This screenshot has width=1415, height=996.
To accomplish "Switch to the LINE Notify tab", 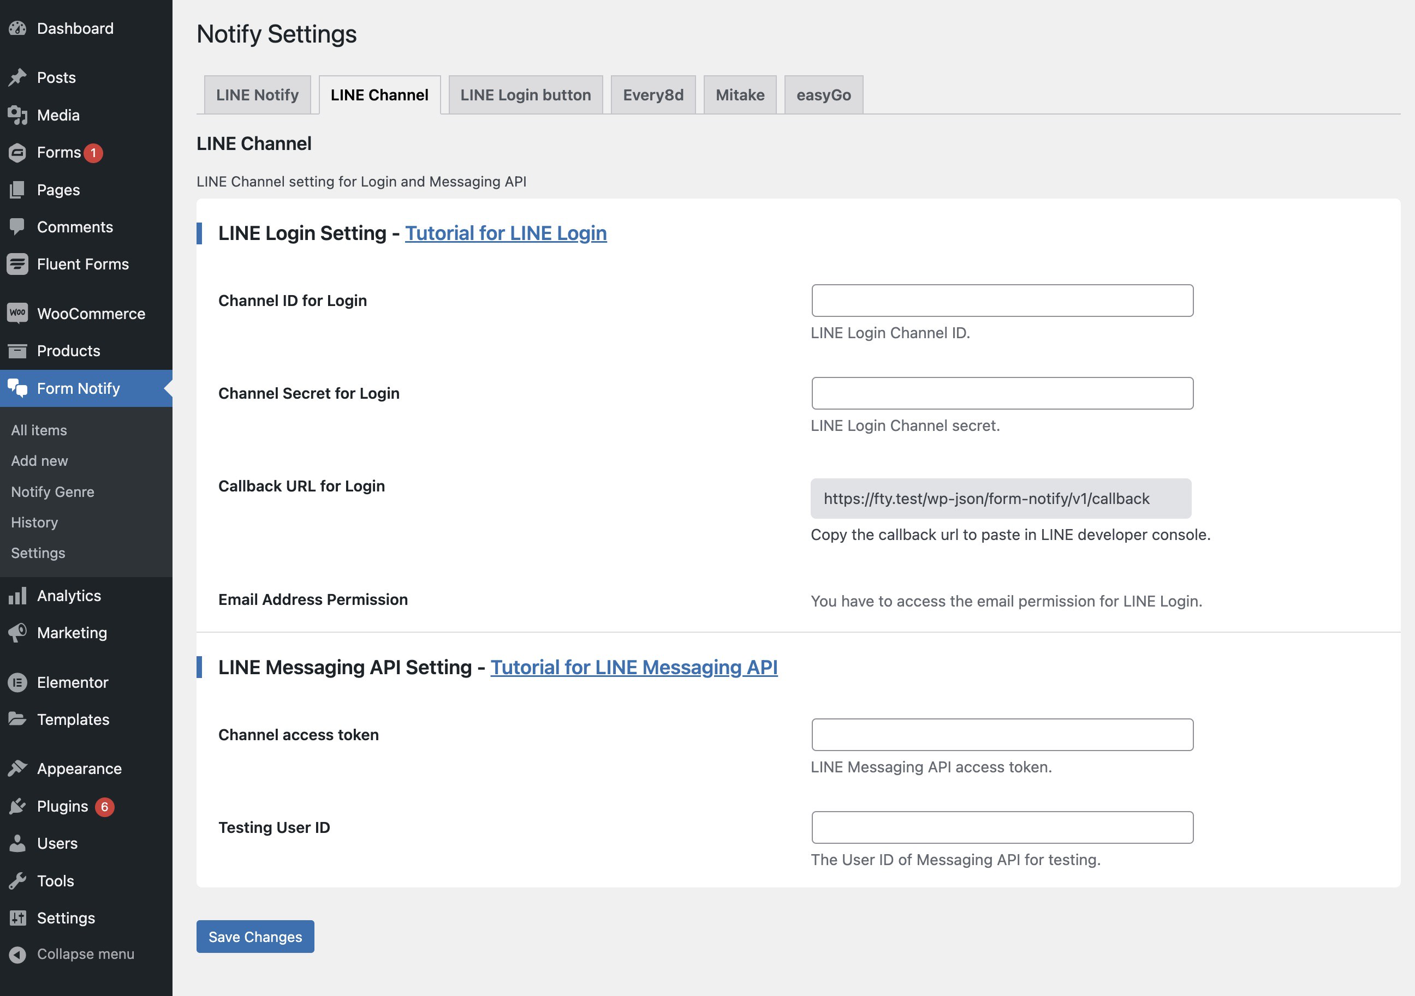I will click(257, 95).
